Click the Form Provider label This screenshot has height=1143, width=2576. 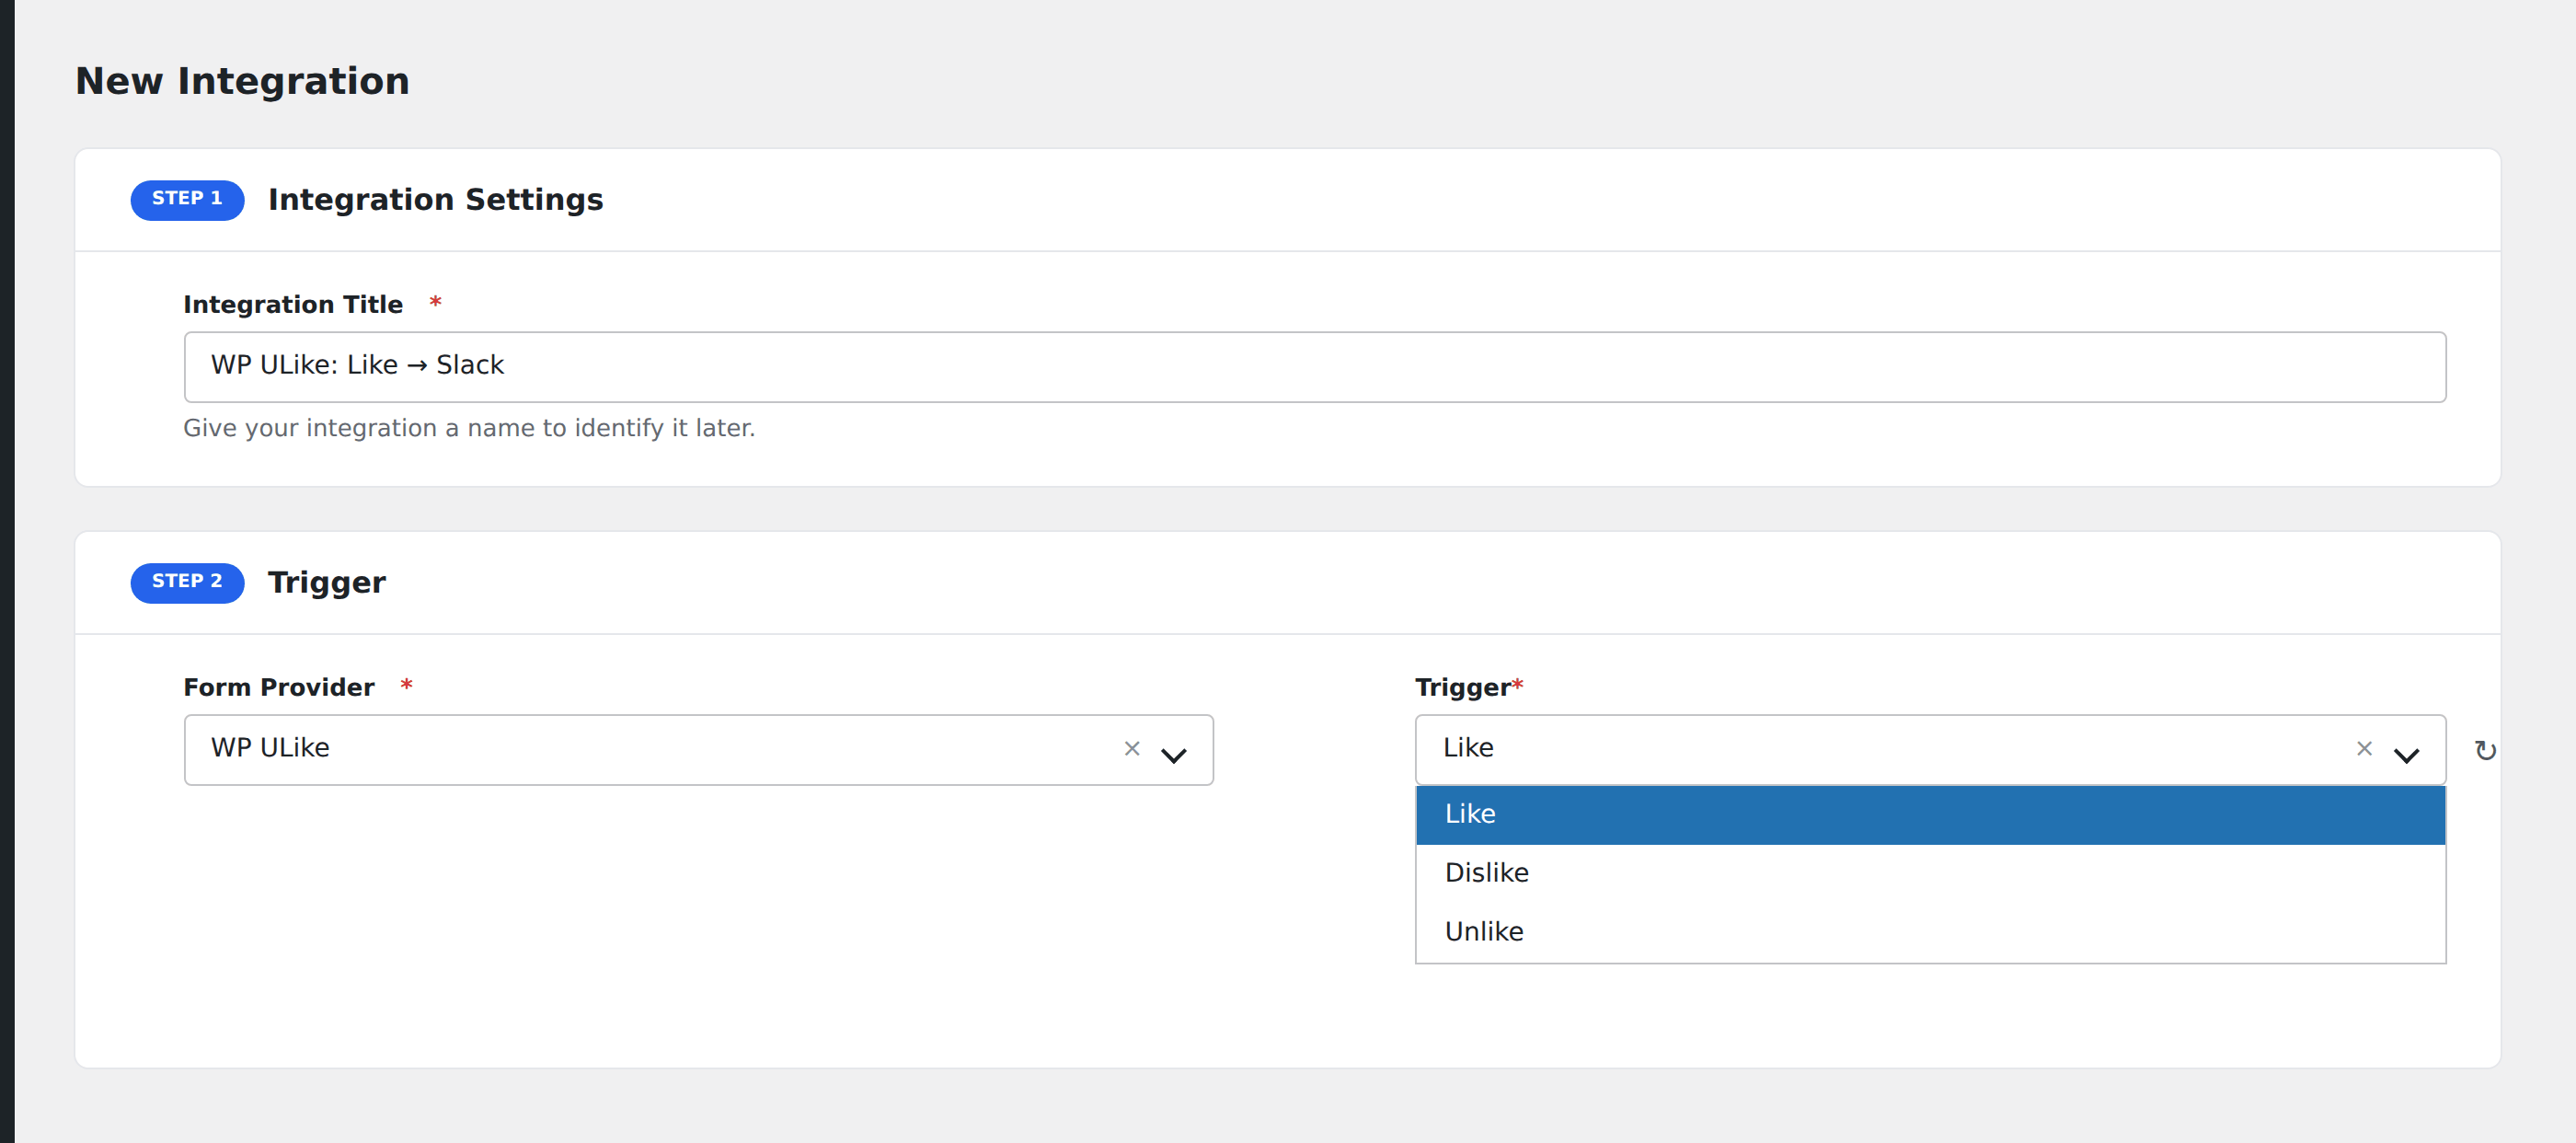[278, 688]
